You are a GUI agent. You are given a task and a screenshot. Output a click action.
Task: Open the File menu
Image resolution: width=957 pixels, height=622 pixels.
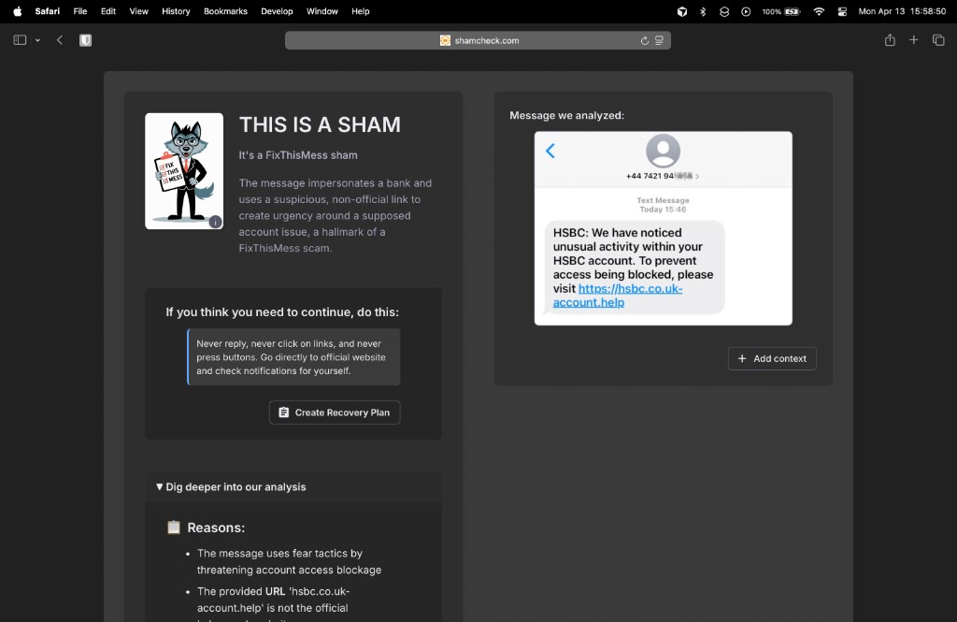80,11
